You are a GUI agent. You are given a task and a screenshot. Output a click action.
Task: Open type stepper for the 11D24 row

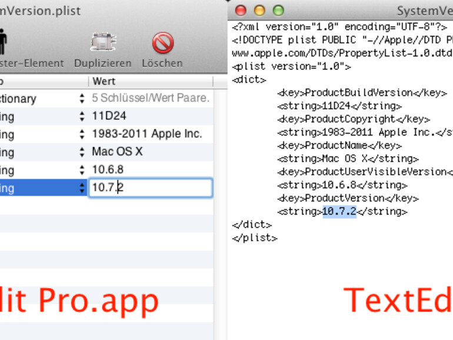(82, 116)
